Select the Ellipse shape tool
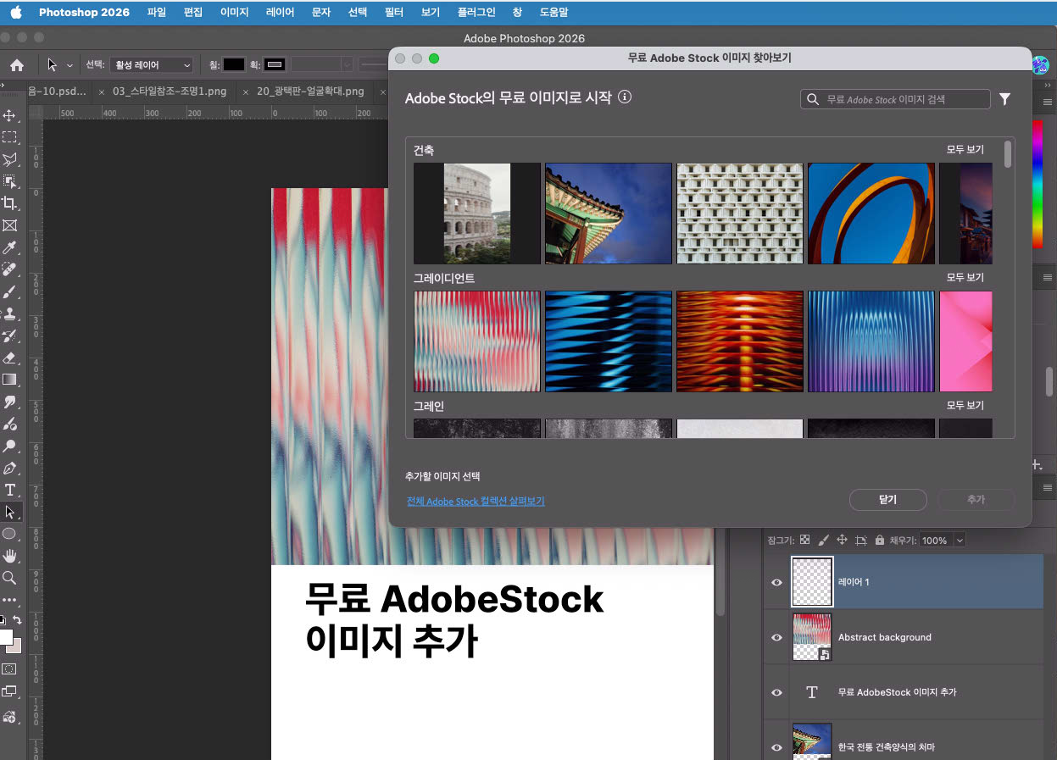1057x760 pixels. (10, 534)
